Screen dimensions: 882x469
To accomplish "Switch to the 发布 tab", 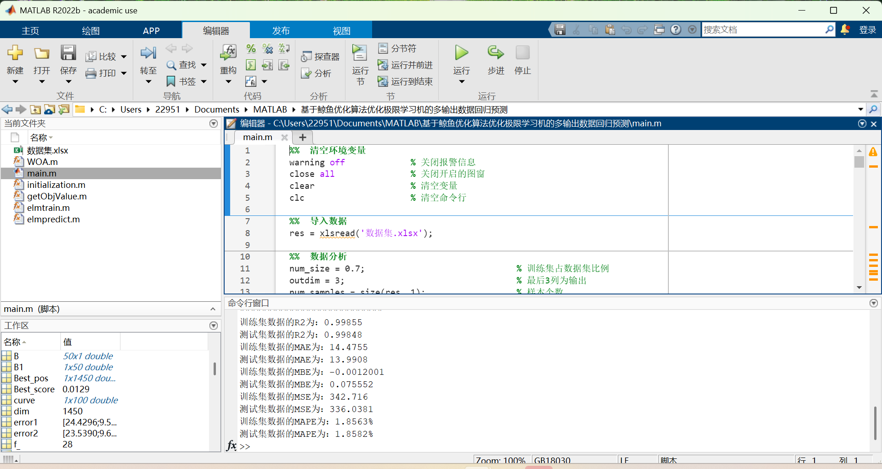I will point(281,30).
